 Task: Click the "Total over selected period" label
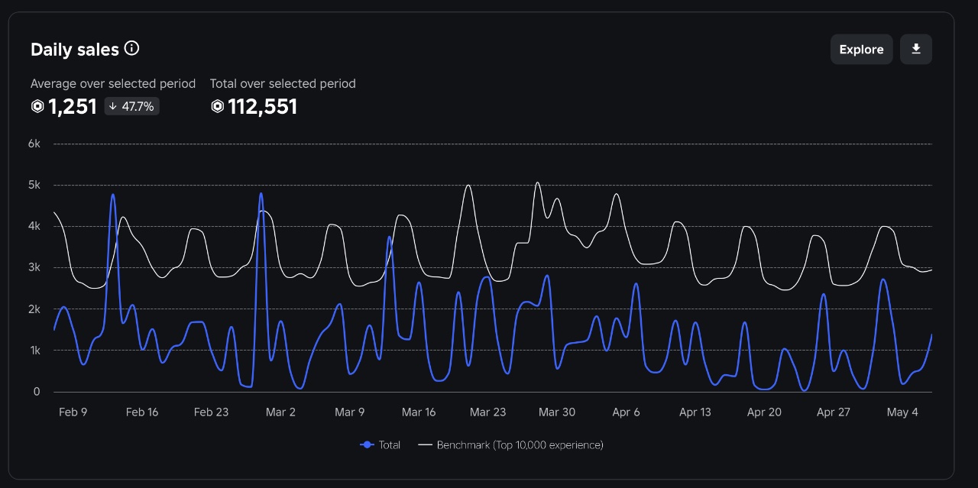(283, 83)
